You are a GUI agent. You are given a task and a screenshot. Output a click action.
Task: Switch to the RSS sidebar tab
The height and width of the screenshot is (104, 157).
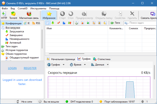(36, 23)
